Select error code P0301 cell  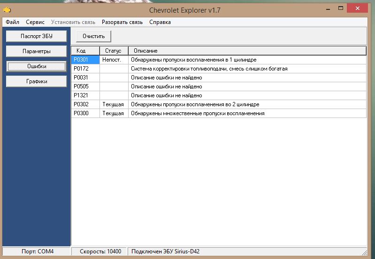coord(85,60)
